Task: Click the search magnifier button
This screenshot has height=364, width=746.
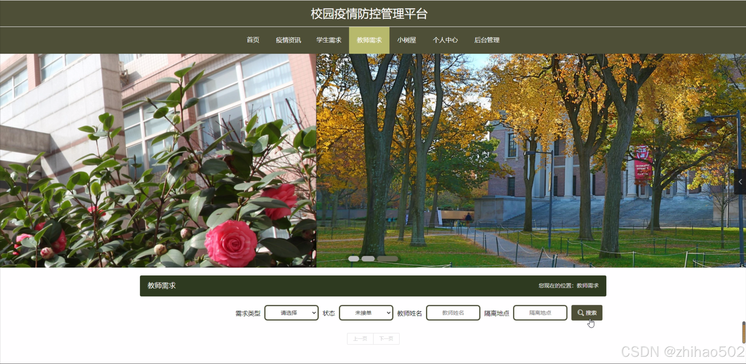Action: 587,313
